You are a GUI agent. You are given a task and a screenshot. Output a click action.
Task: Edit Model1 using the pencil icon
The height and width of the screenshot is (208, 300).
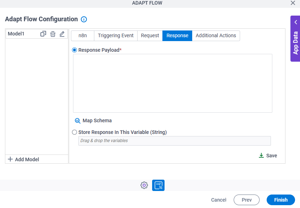(x=62, y=34)
